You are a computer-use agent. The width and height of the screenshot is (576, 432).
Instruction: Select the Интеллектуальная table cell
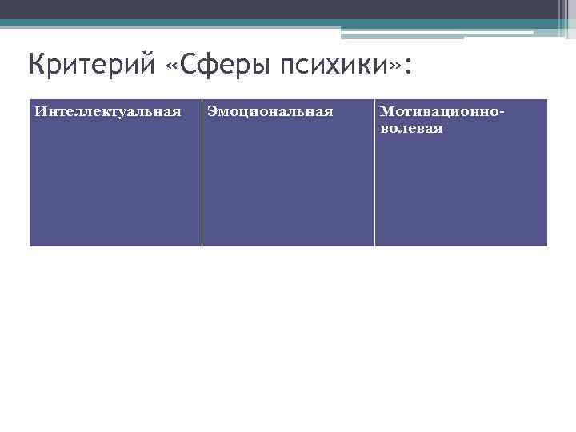click(x=116, y=173)
